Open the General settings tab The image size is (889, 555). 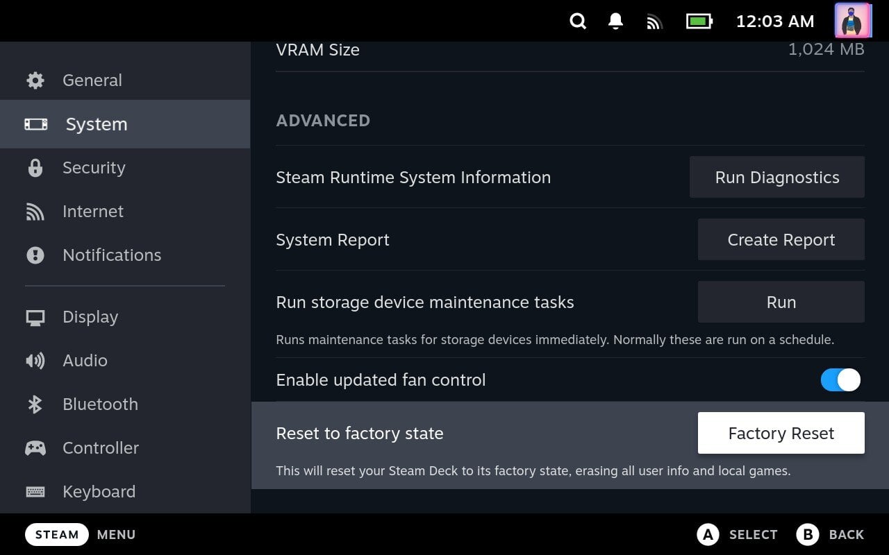pyautogui.click(x=125, y=80)
